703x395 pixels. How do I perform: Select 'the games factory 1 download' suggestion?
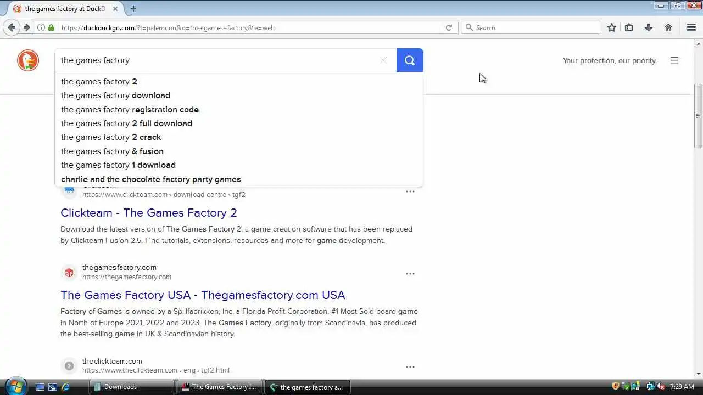(239, 165)
